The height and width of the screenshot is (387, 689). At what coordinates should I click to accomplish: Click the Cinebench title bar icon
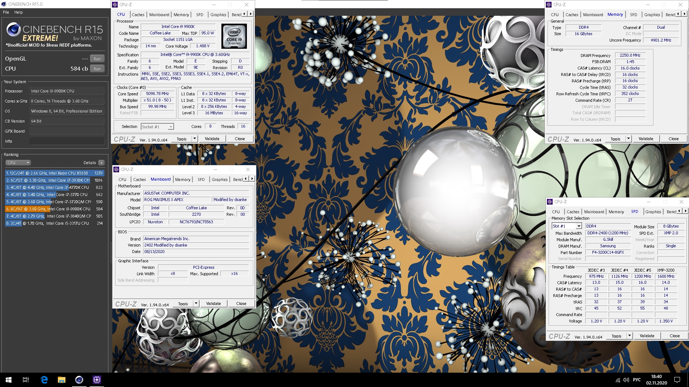tap(4, 4)
